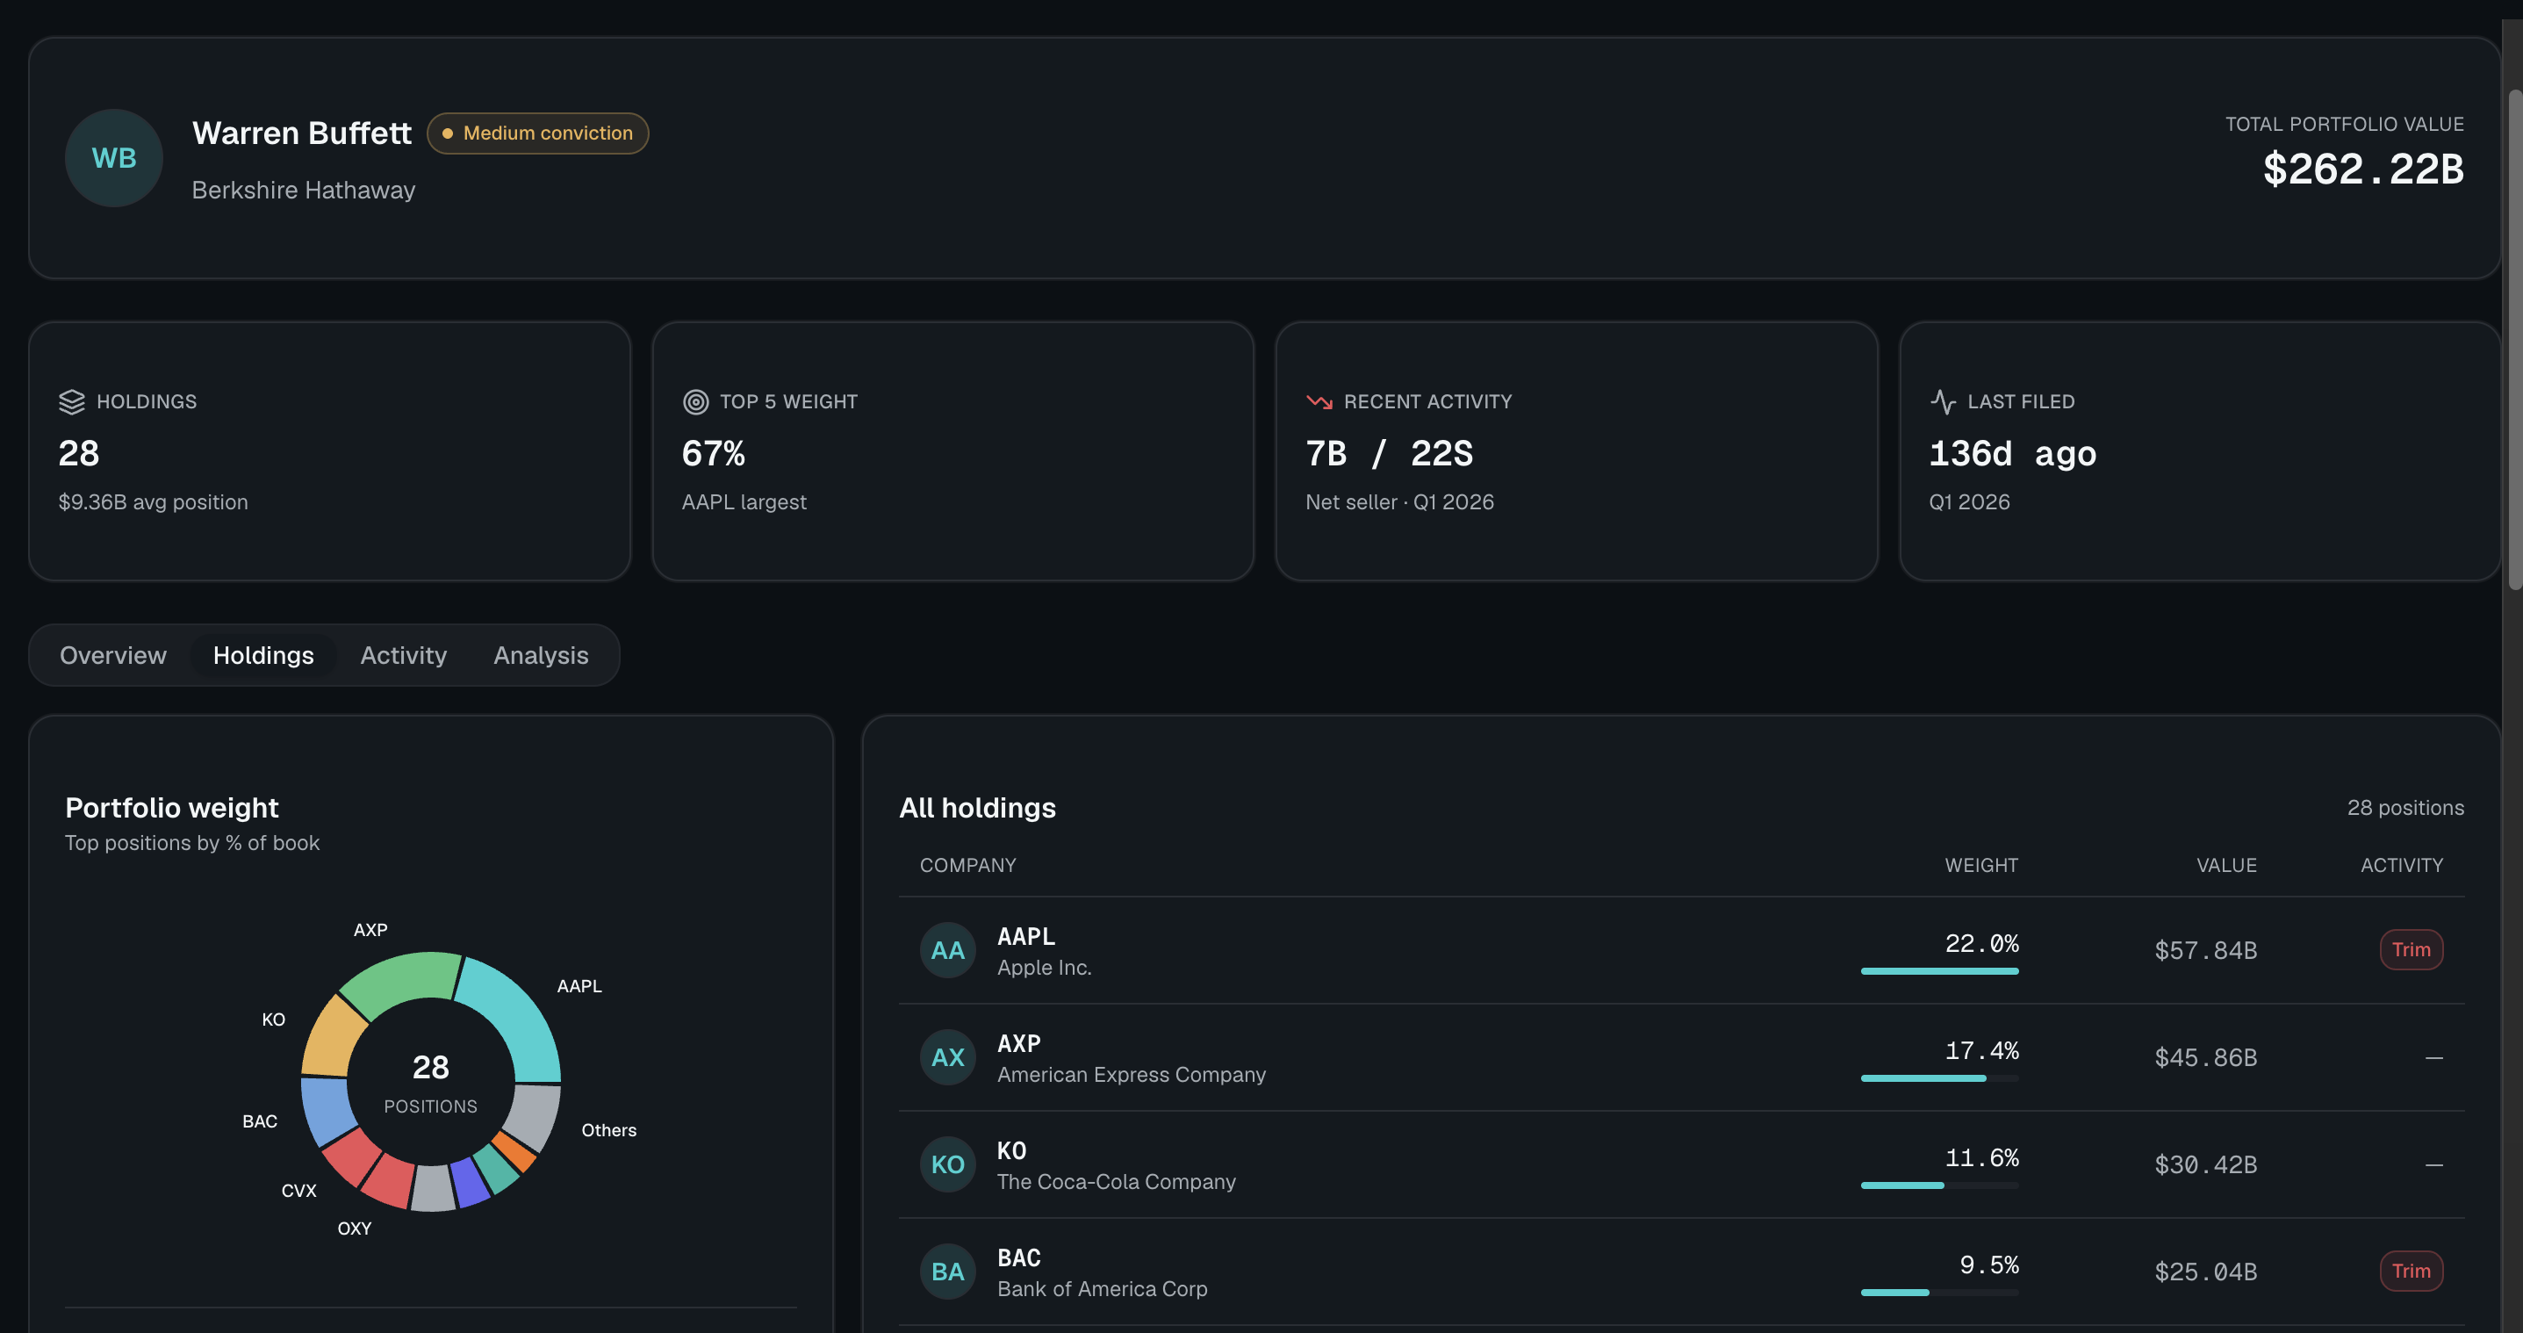2523x1333 pixels.
Task: Click the 67% top 5 weight value
Action: coord(713,453)
